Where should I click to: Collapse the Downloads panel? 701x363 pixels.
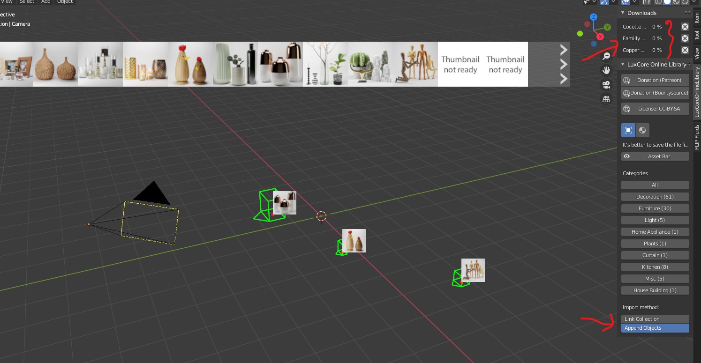[x=623, y=13]
